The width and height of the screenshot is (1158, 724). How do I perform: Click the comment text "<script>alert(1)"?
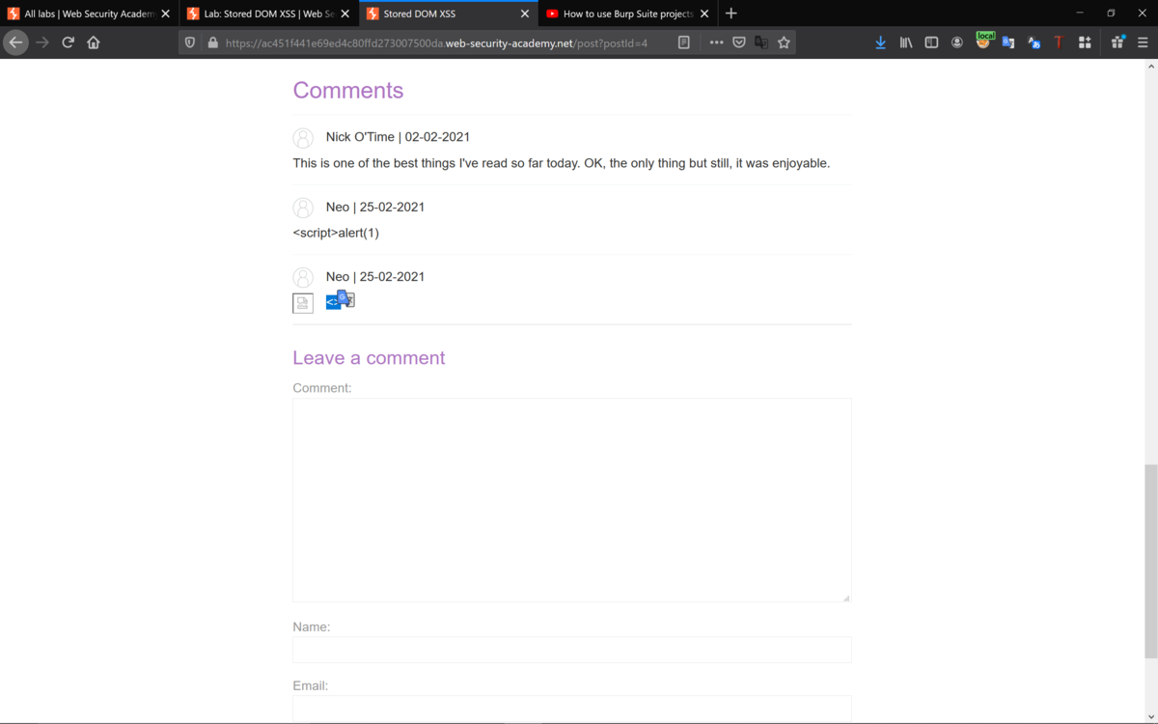[x=336, y=233]
